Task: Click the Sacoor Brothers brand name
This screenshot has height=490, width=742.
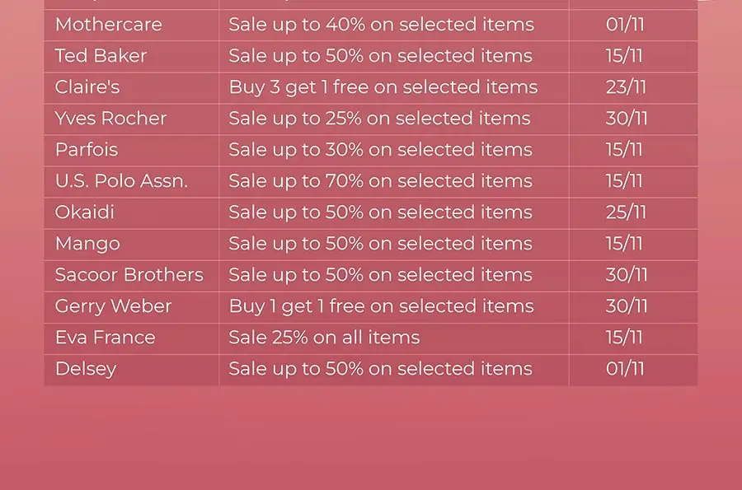Action: [x=129, y=275]
